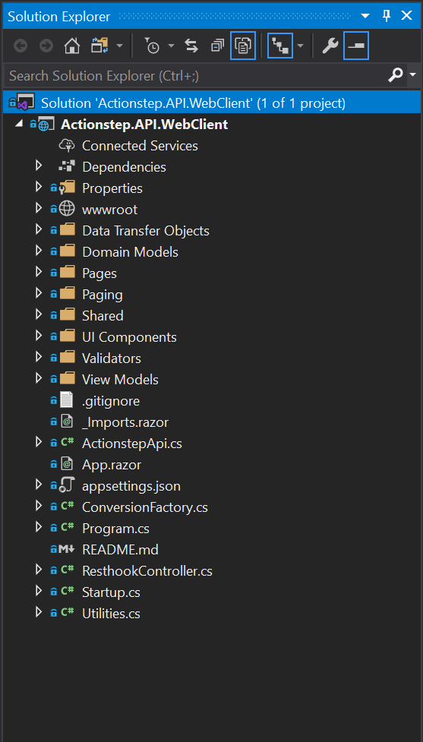Expand the Dependencies node

[39, 166]
